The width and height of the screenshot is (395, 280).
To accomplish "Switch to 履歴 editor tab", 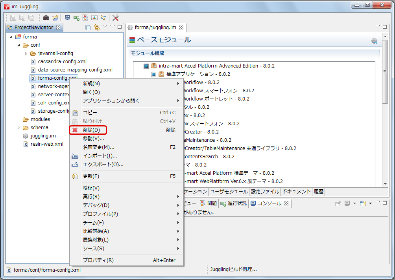I will click(x=319, y=192).
